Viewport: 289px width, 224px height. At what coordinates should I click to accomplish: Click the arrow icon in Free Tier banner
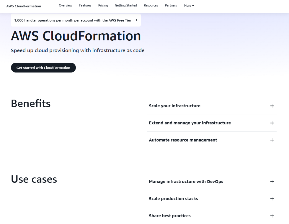[x=136, y=20]
